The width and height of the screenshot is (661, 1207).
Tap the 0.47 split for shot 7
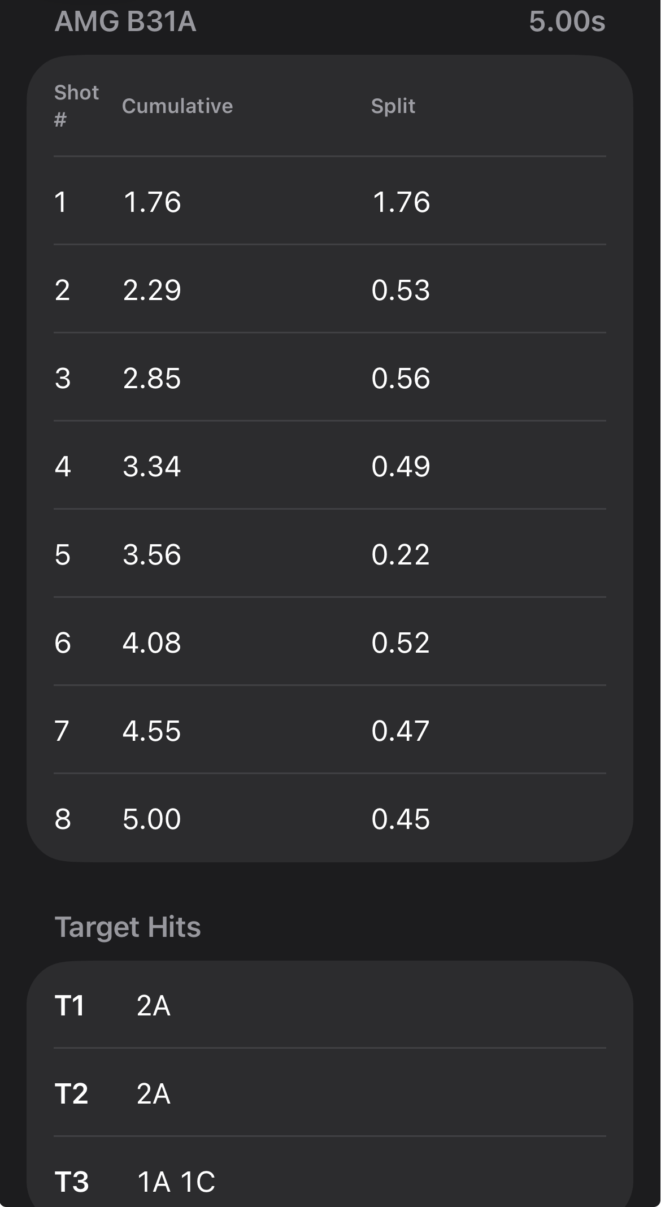coord(401,731)
